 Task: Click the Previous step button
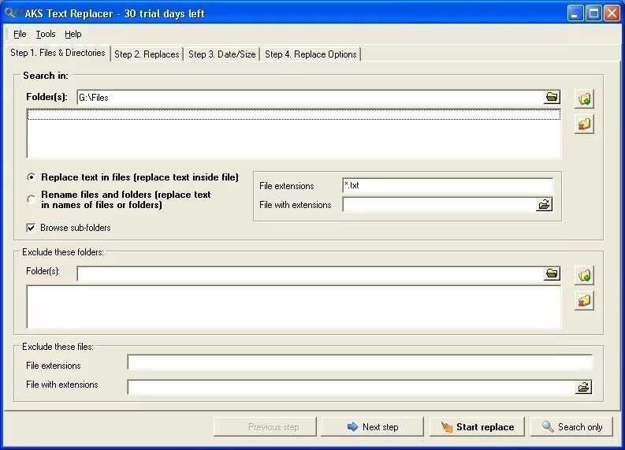265,427
